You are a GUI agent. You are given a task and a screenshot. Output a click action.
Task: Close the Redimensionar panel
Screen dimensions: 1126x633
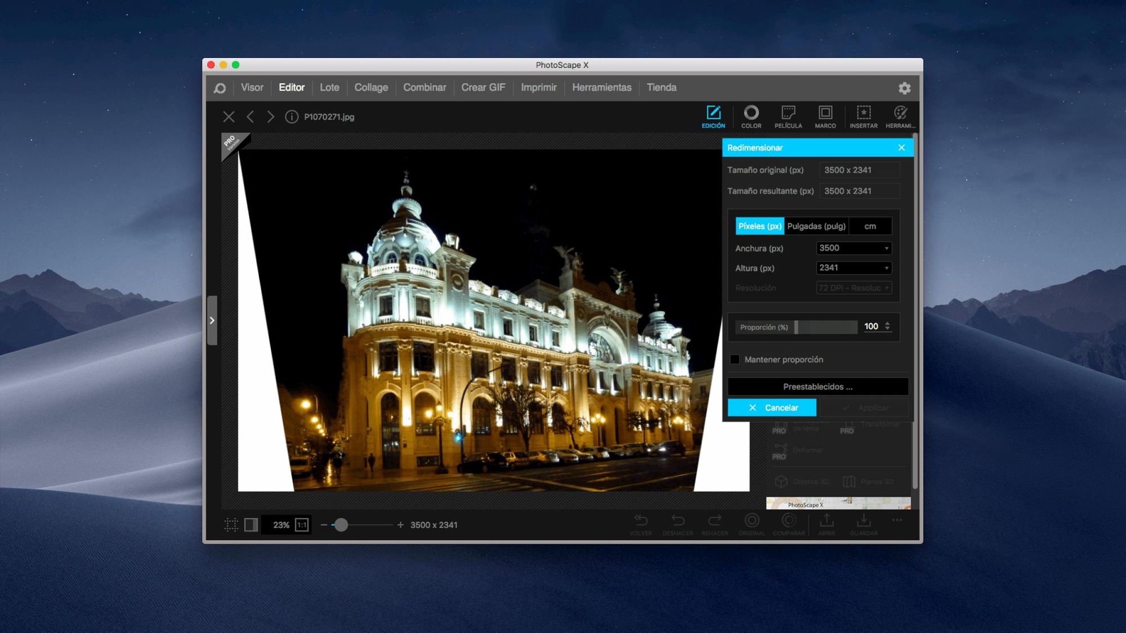tap(901, 147)
